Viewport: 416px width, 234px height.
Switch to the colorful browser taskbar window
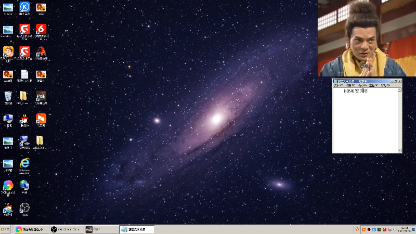click(x=31, y=229)
